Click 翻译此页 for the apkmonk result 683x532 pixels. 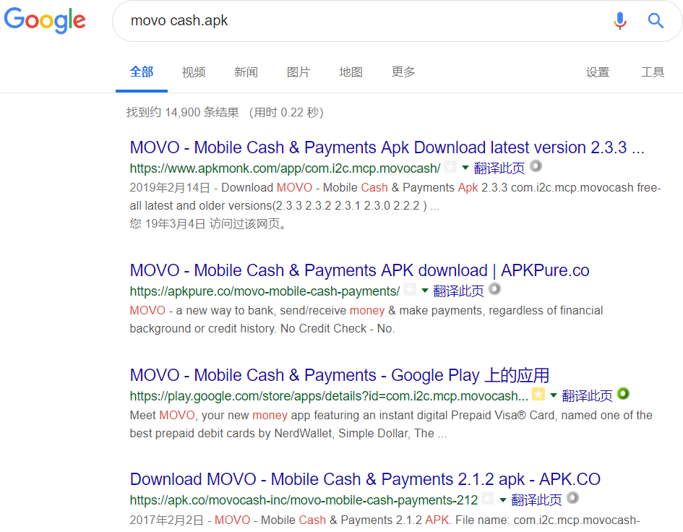[499, 168]
